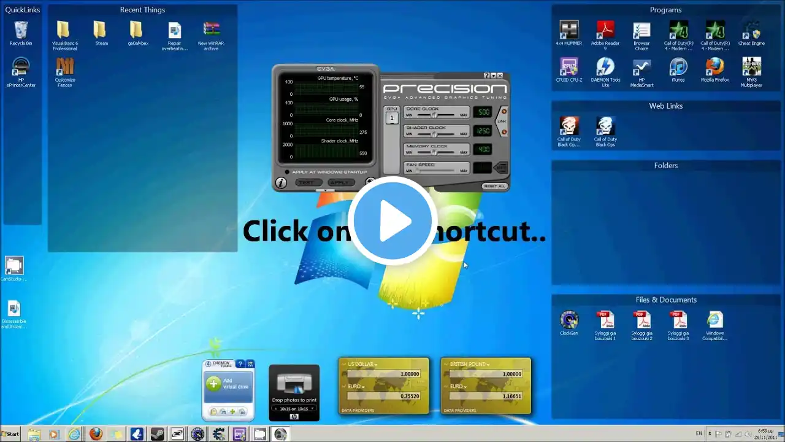Open Precision title bar dropdown arrow
The image size is (785, 442).
click(x=494, y=76)
